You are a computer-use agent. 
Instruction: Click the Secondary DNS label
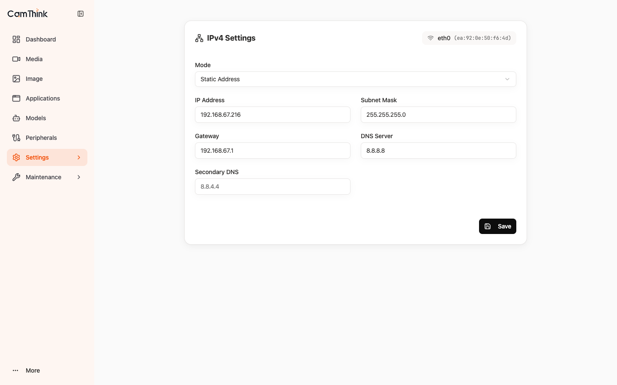pos(217,172)
